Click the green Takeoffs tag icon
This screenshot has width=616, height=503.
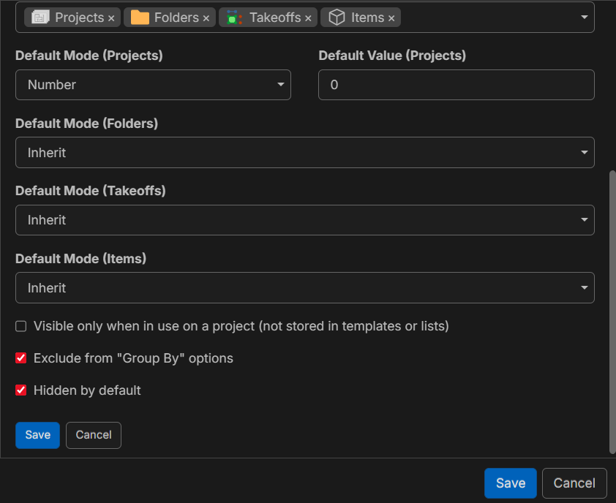tap(234, 18)
